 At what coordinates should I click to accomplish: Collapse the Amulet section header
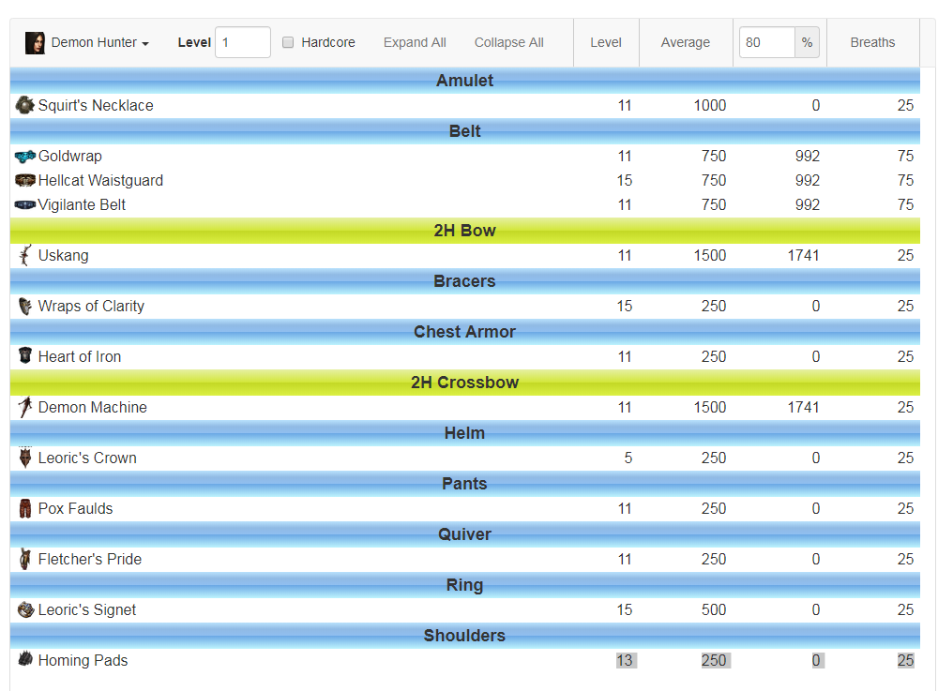tap(465, 80)
